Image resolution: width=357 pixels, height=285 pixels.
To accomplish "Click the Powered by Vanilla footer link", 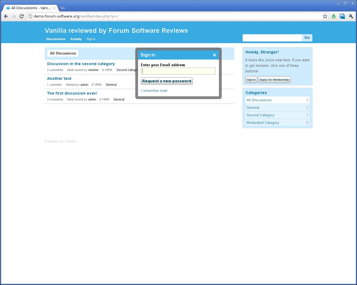I will 60,141.
